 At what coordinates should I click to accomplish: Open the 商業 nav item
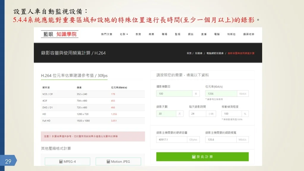[151, 34]
